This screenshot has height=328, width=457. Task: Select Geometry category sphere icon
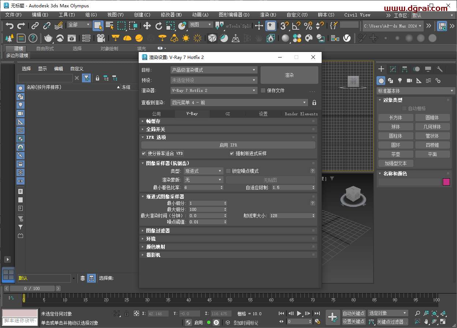(381, 81)
